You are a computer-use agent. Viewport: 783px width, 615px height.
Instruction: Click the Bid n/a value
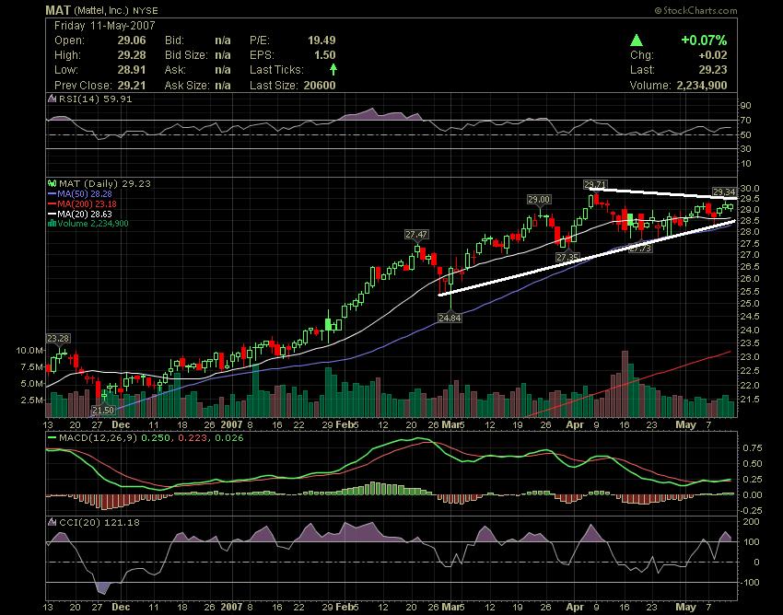(223, 40)
